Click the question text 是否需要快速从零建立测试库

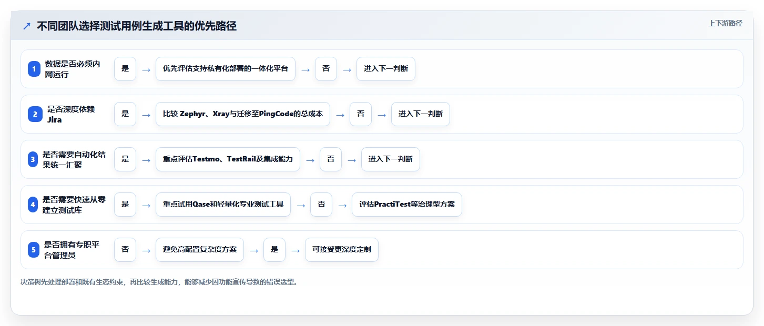[74, 205]
